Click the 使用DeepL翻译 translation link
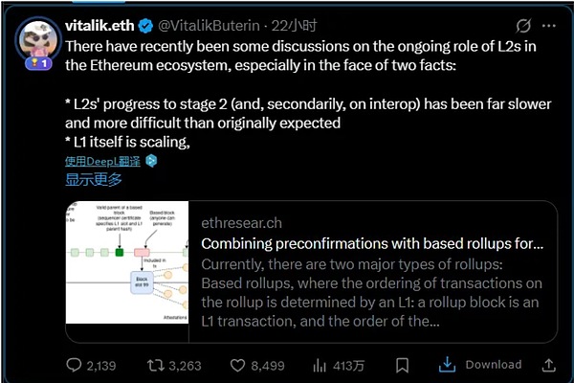 (x=102, y=160)
